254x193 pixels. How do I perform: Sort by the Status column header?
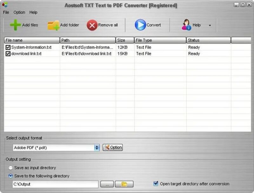[x=209, y=40]
